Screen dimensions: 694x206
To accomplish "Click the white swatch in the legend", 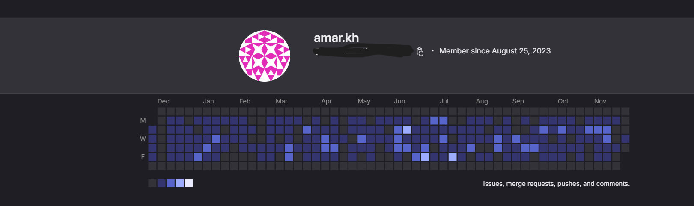I will coord(189,183).
